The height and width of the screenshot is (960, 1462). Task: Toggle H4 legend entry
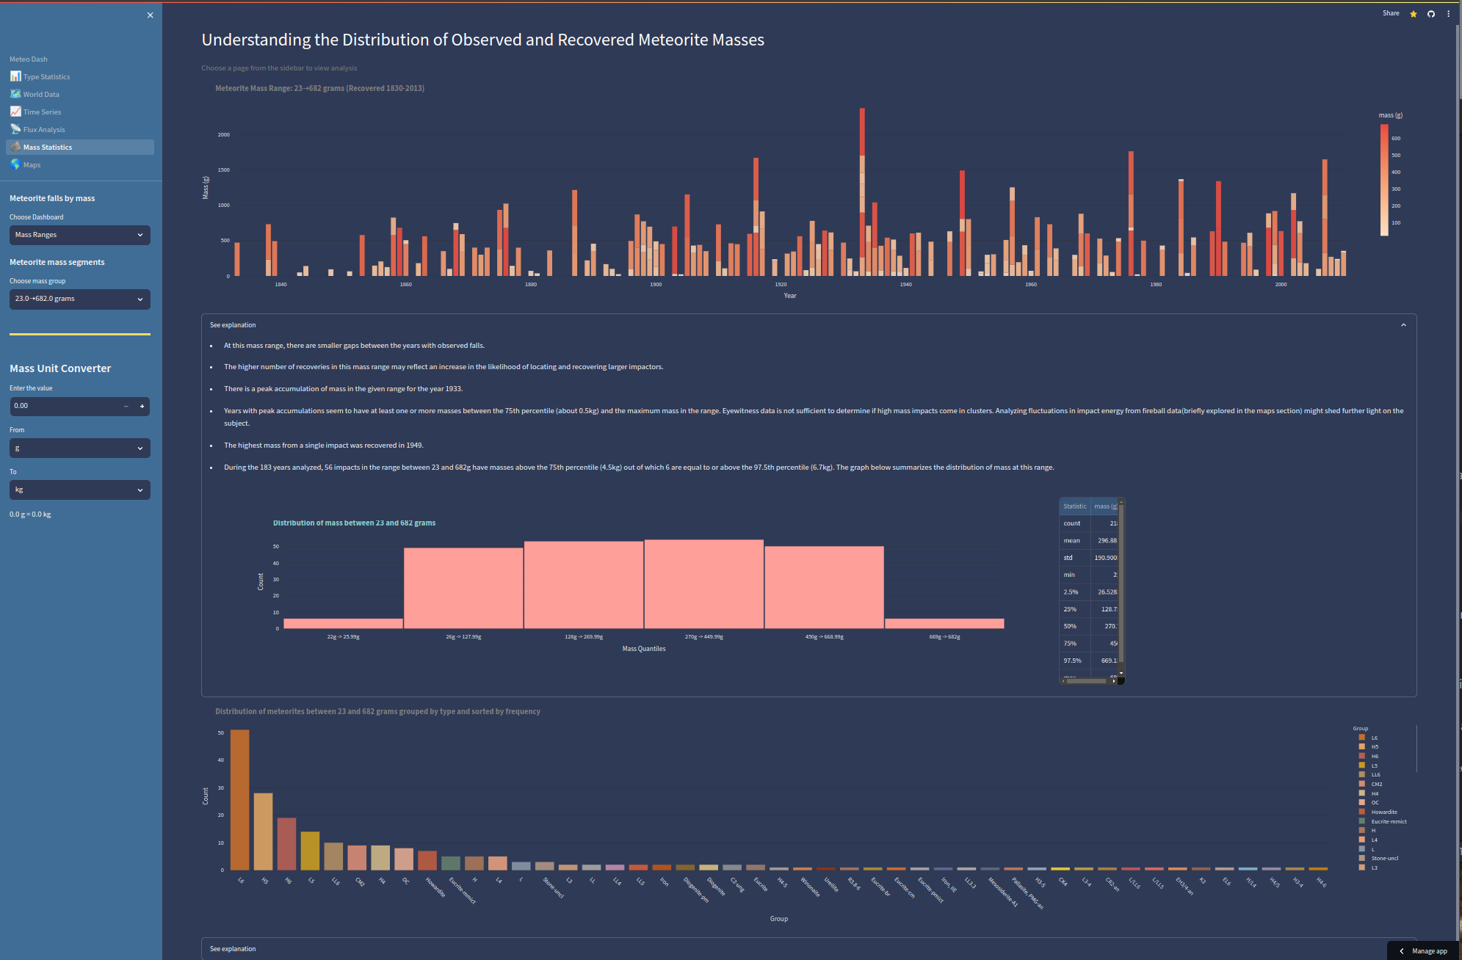(x=1368, y=793)
